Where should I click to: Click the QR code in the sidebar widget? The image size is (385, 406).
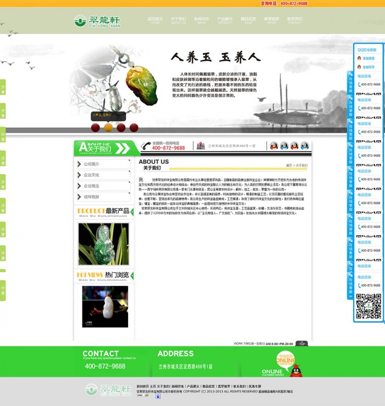coord(369,306)
